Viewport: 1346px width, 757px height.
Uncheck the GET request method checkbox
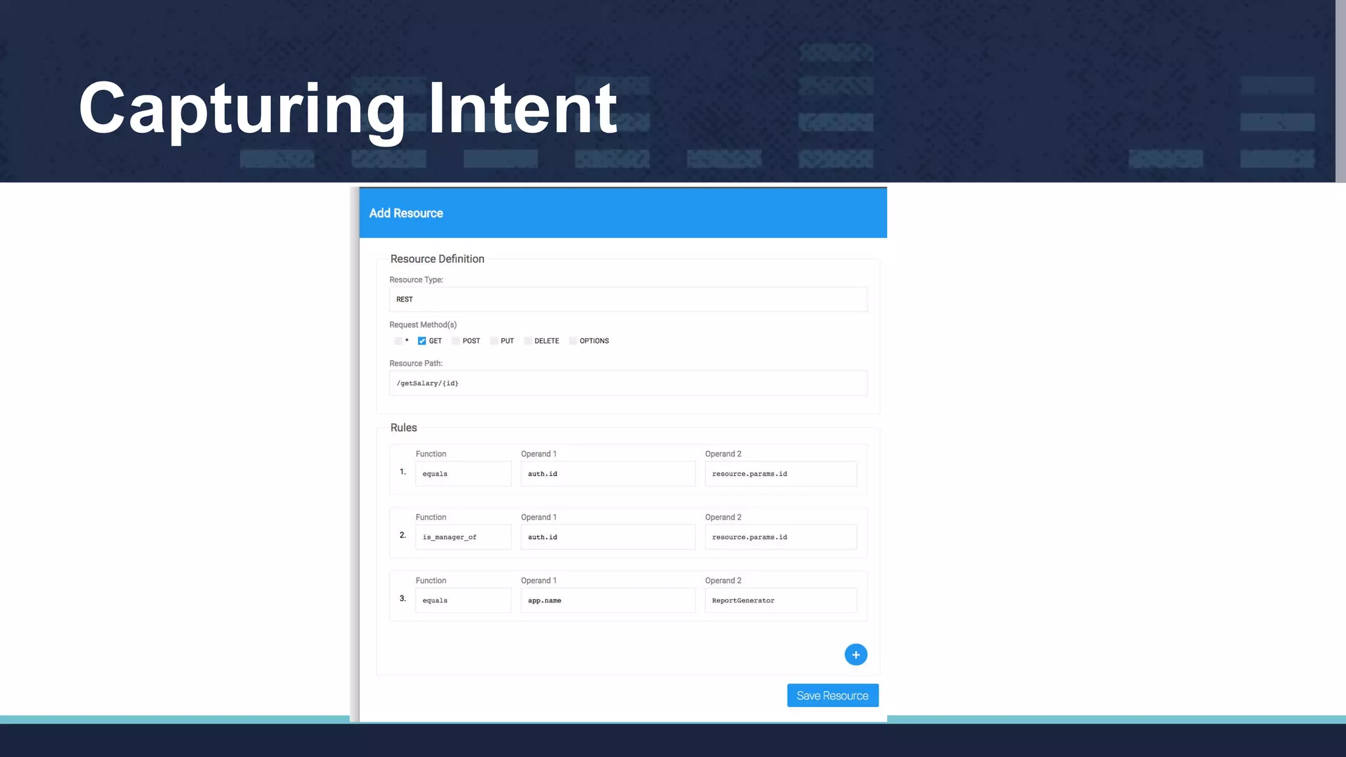tap(422, 341)
